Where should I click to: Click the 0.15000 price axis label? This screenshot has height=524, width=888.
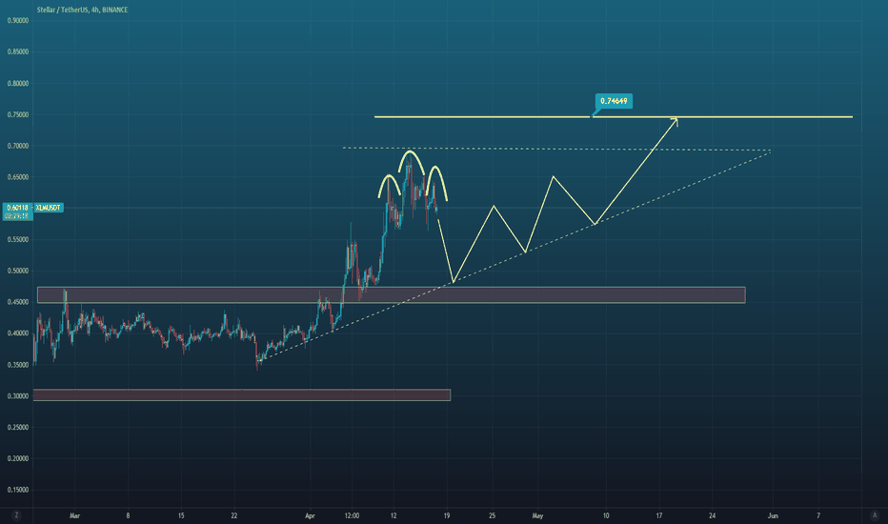(x=17, y=490)
